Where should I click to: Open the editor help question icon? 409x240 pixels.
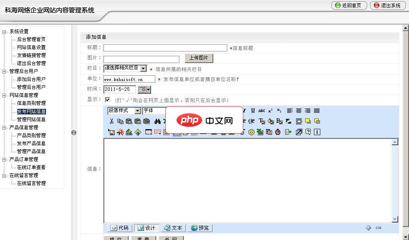coord(308,132)
